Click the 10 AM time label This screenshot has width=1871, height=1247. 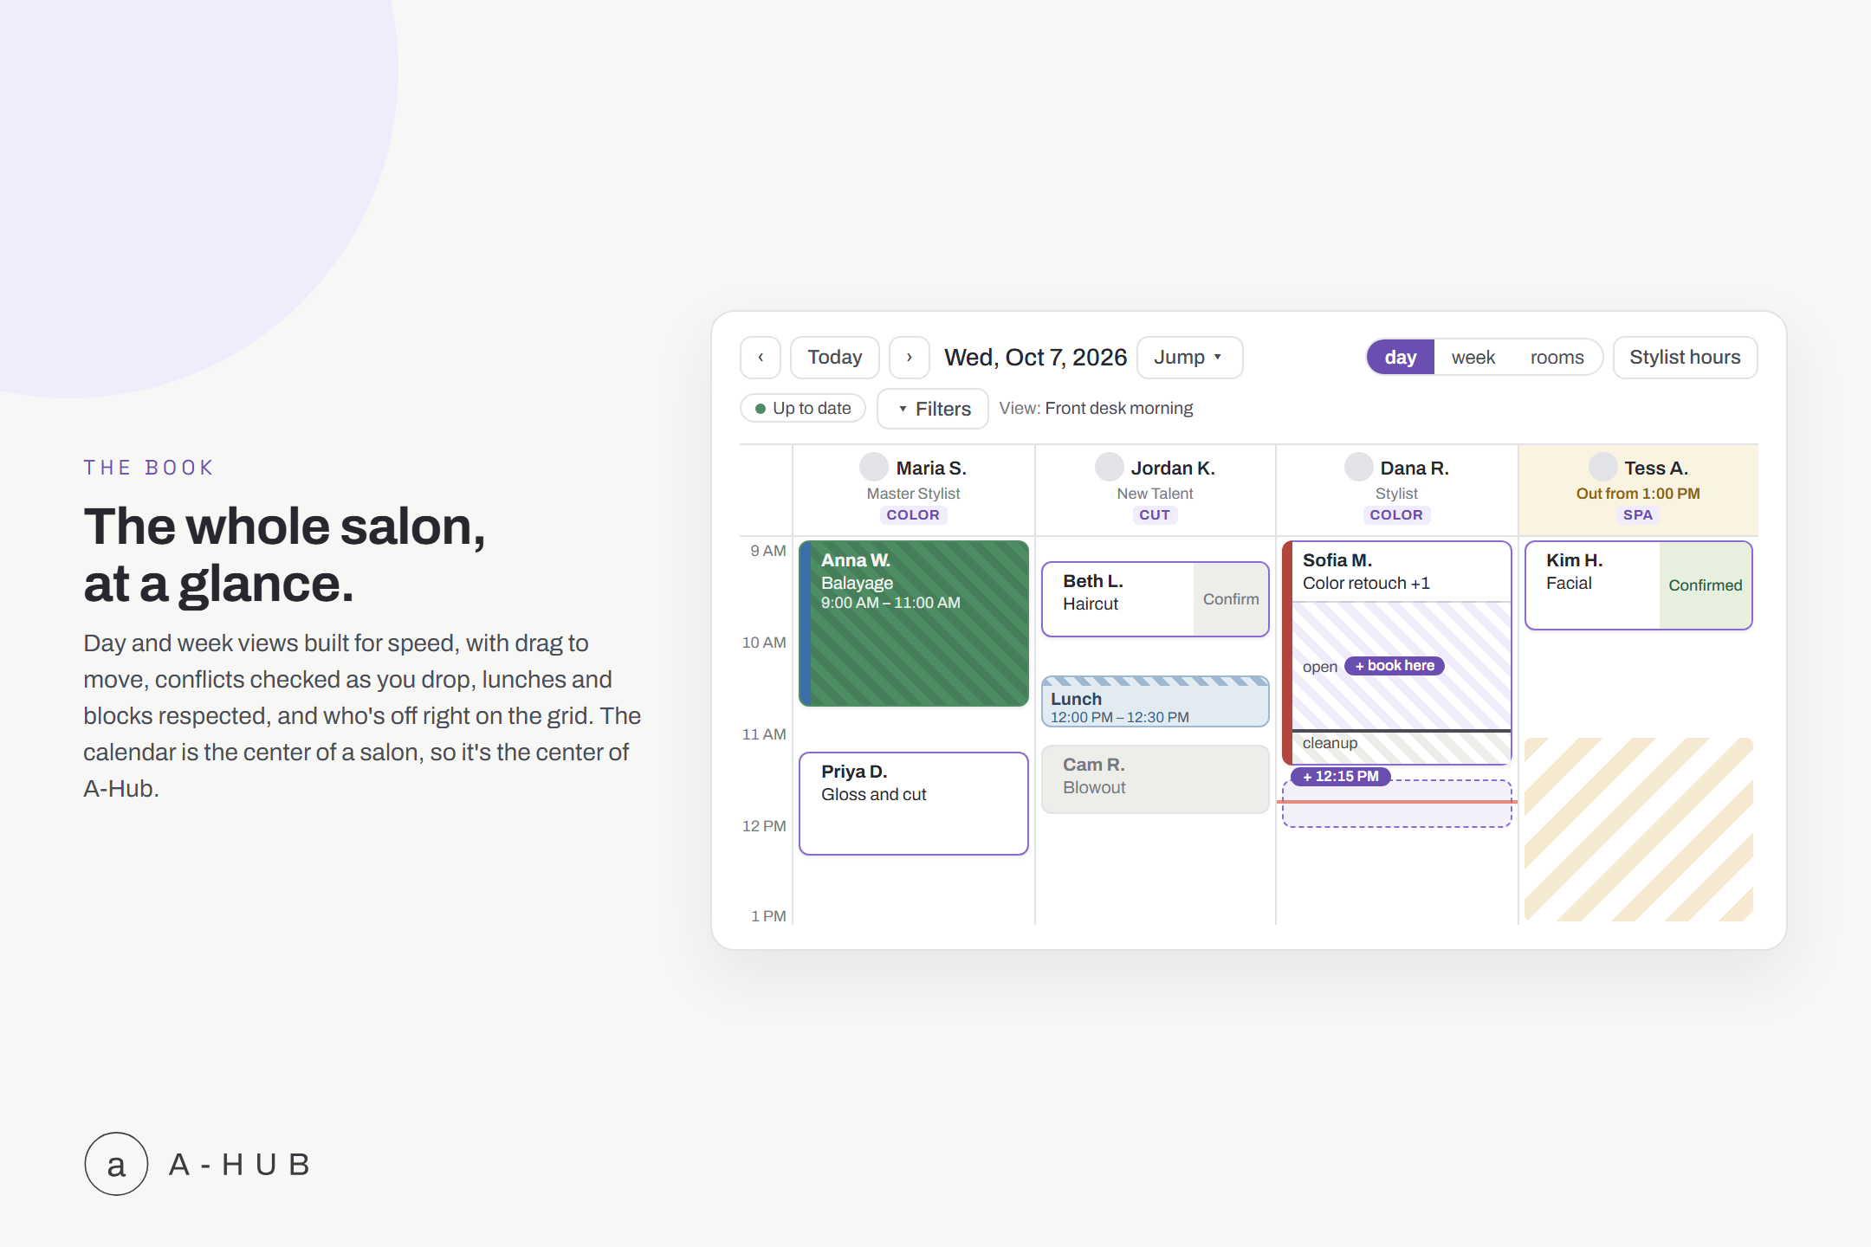pos(764,643)
